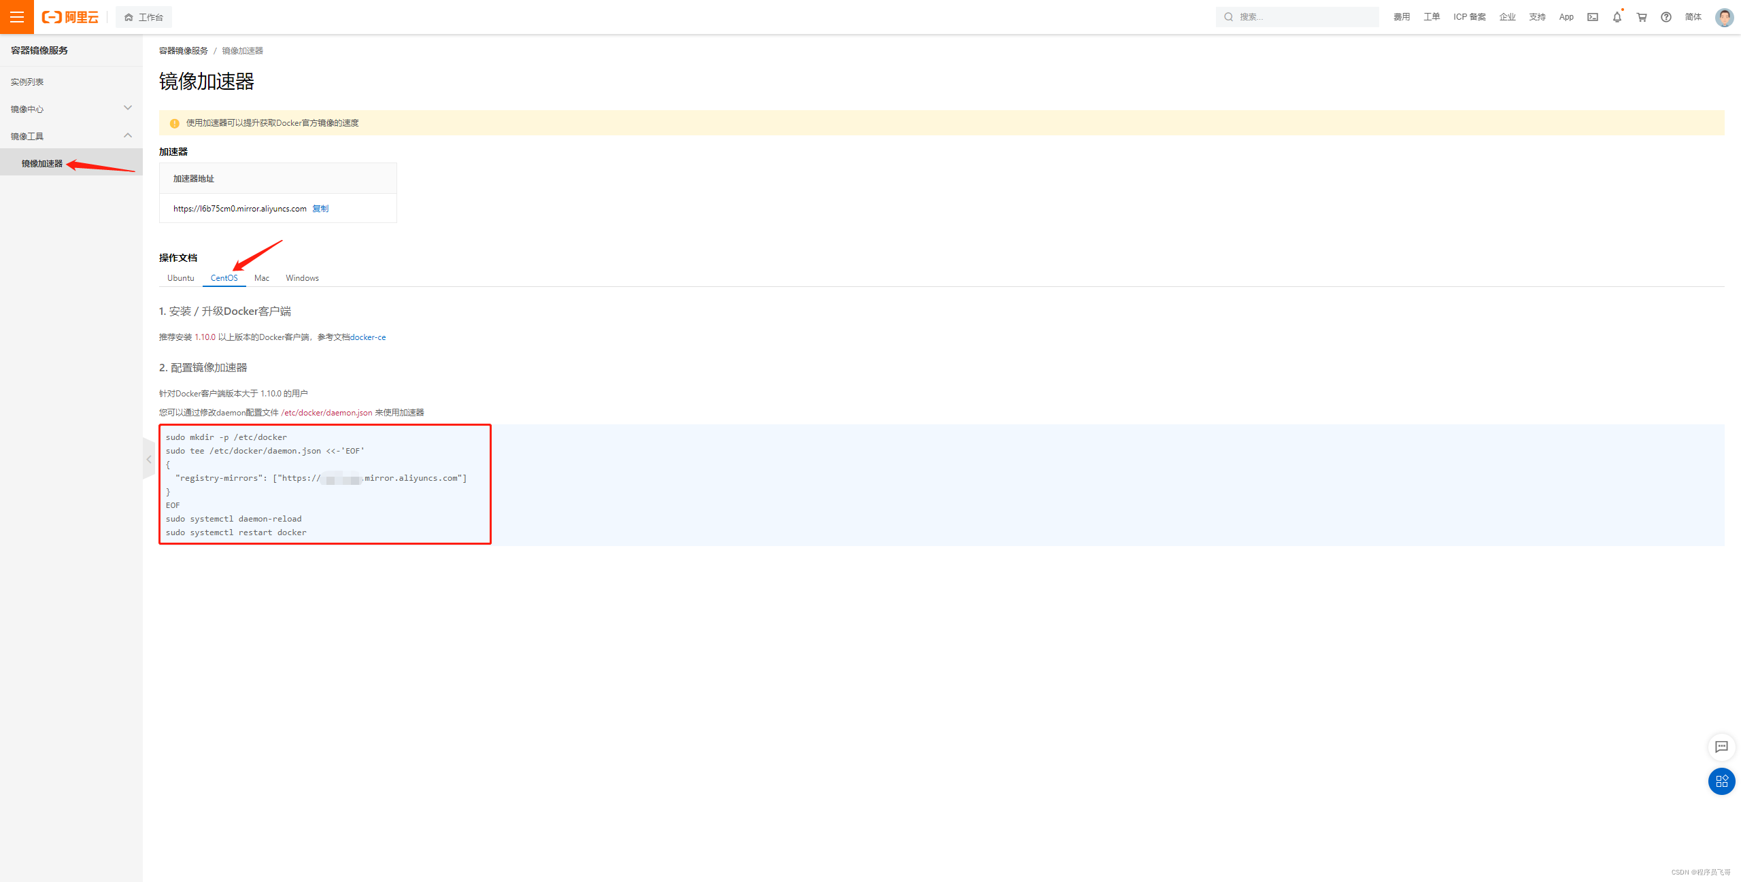Open the chat feedback floating icon

[1721, 747]
